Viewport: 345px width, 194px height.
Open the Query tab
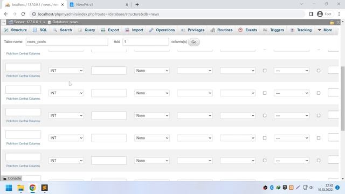[x=87, y=30]
